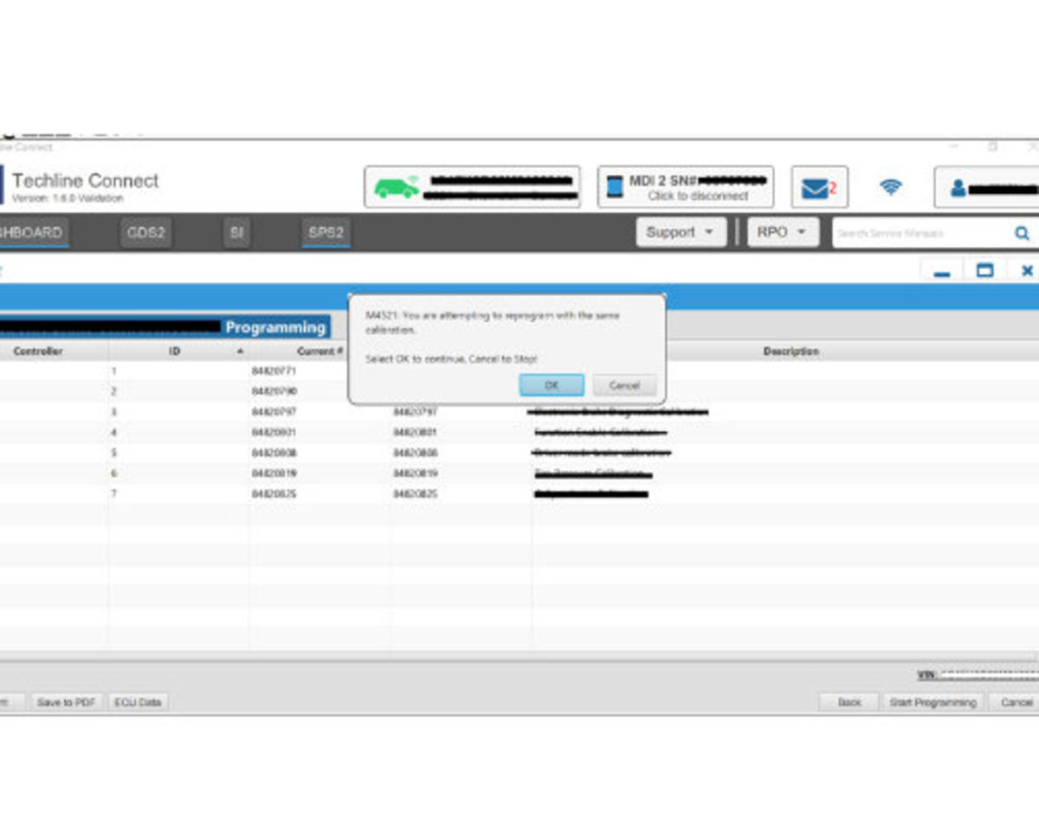1039x832 pixels.
Task: Switch to the SI tab
Action: coord(236,233)
